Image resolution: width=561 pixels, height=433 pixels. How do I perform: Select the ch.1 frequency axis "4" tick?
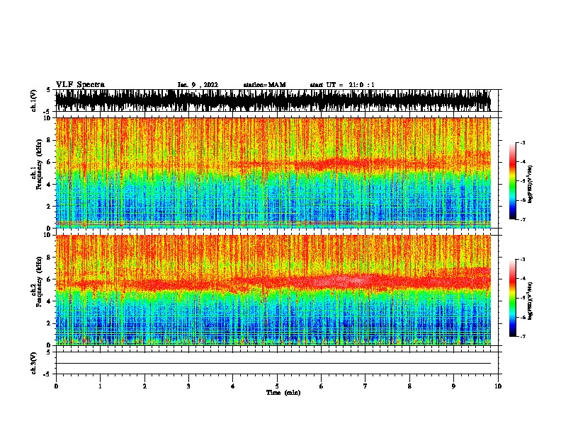point(49,185)
